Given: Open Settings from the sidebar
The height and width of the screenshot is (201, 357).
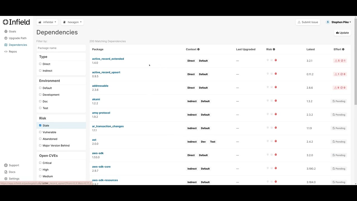Looking at the screenshot, I should pyautogui.click(x=12, y=179).
